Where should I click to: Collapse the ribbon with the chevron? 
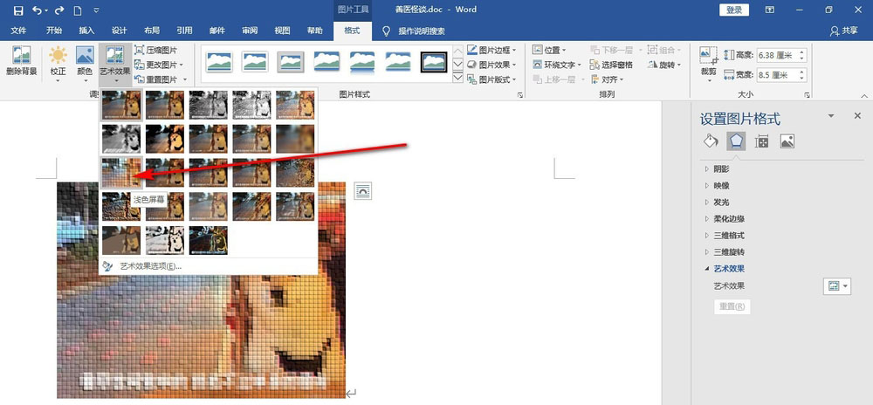pos(864,95)
